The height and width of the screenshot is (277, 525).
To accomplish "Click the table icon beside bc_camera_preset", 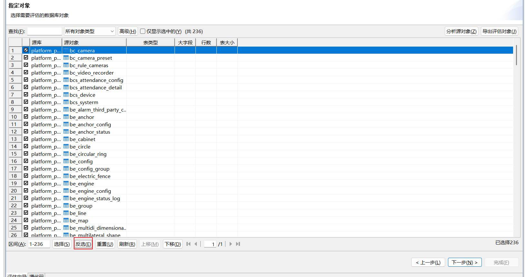I will 66,58.
